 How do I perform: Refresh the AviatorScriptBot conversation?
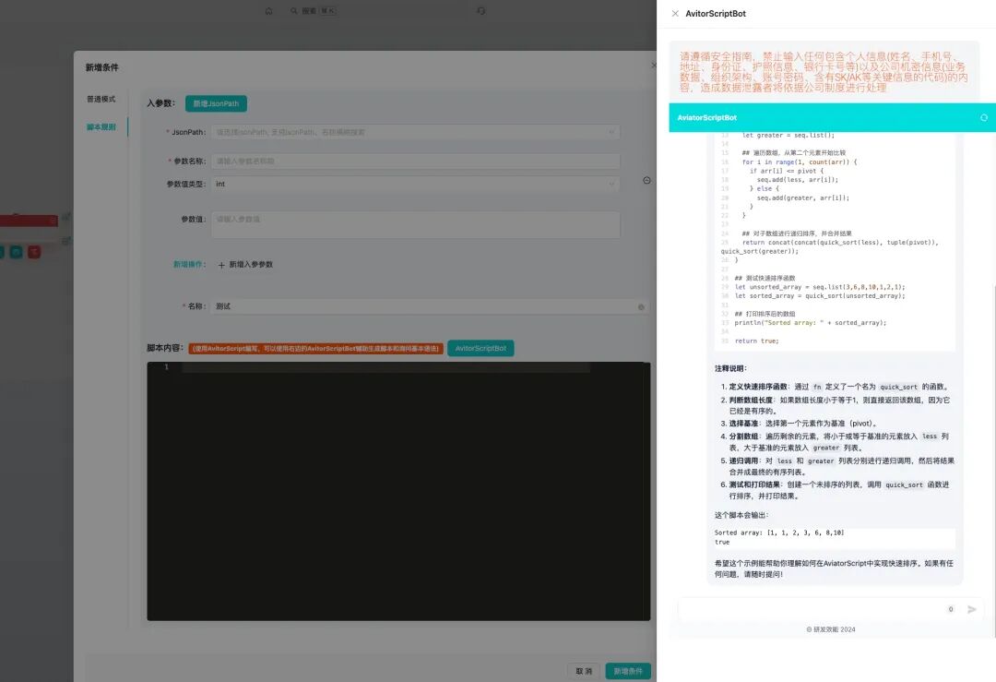pyautogui.click(x=984, y=117)
